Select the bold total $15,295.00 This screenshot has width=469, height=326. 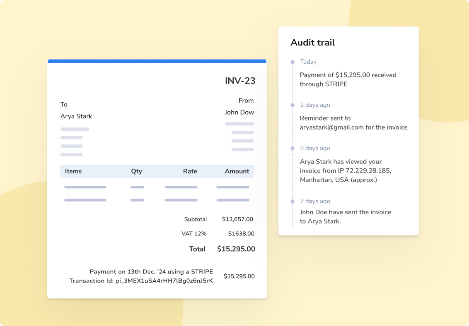coord(236,249)
